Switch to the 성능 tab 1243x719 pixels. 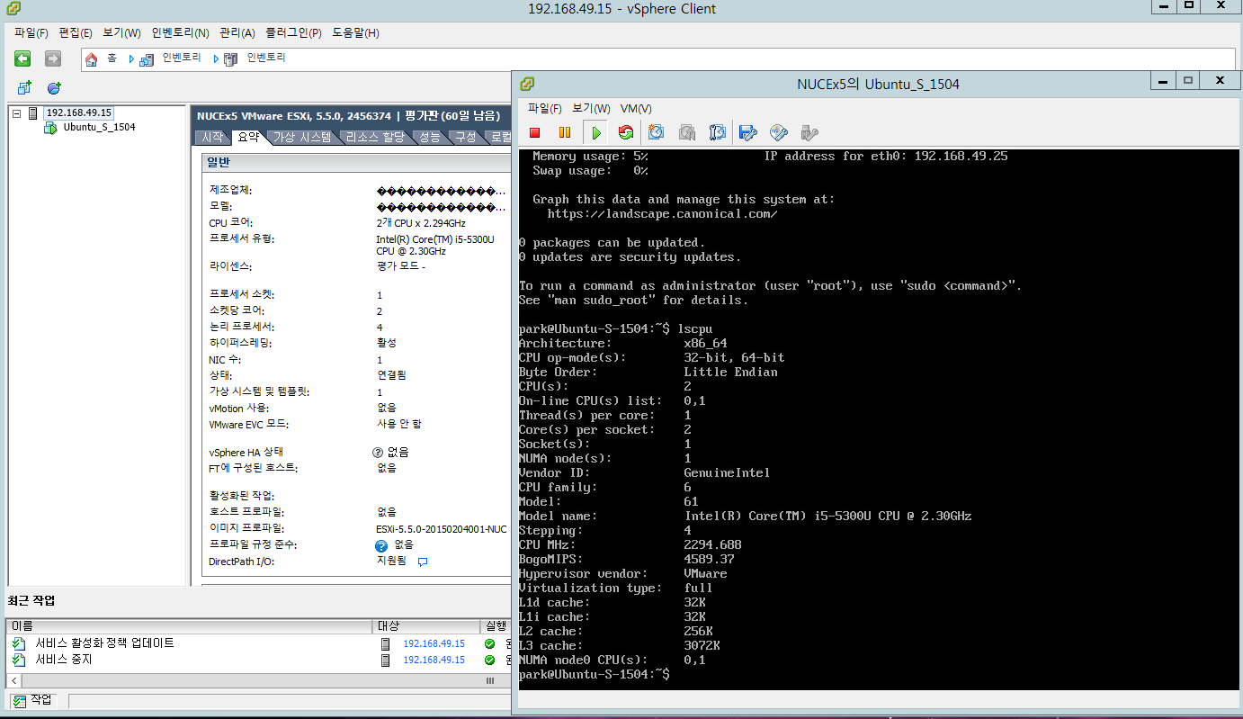pos(430,138)
